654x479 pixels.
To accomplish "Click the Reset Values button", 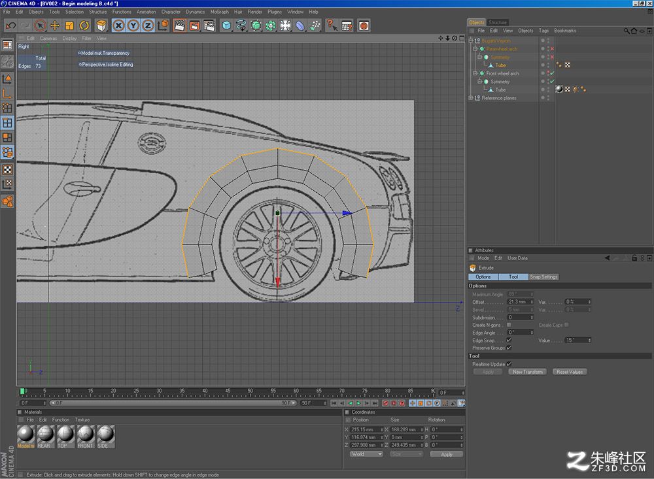I will (x=570, y=372).
